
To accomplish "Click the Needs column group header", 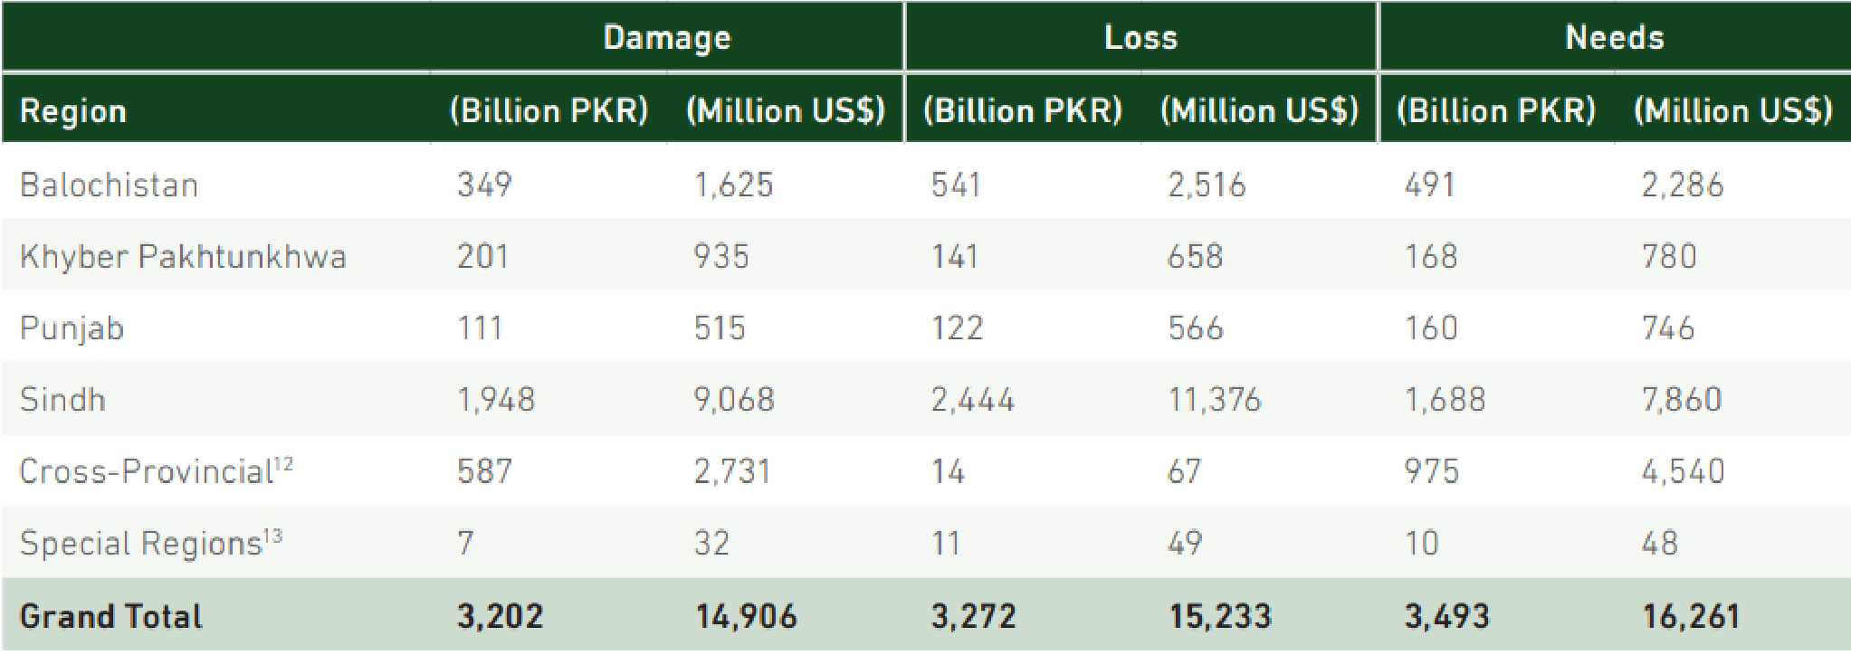I will pyautogui.click(x=1614, y=37).
